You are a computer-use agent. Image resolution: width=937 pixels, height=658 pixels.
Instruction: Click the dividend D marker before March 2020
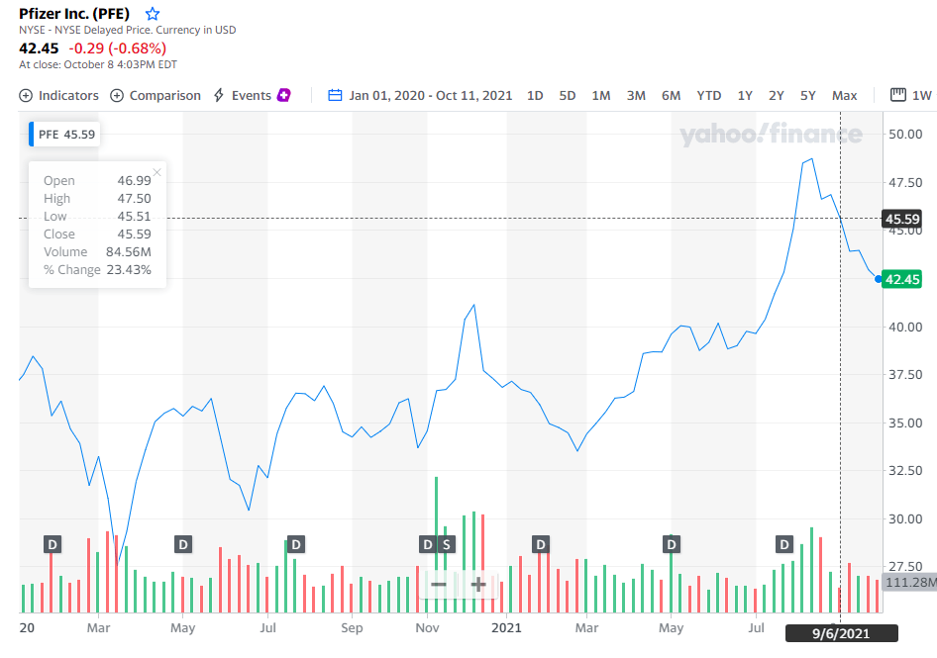[x=52, y=544]
